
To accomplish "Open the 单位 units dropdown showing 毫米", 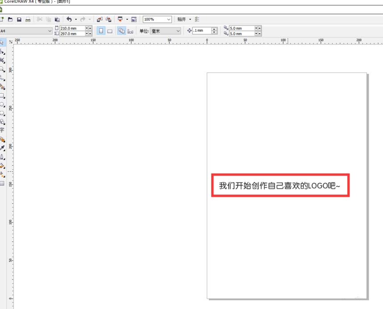I will coord(165,30).
